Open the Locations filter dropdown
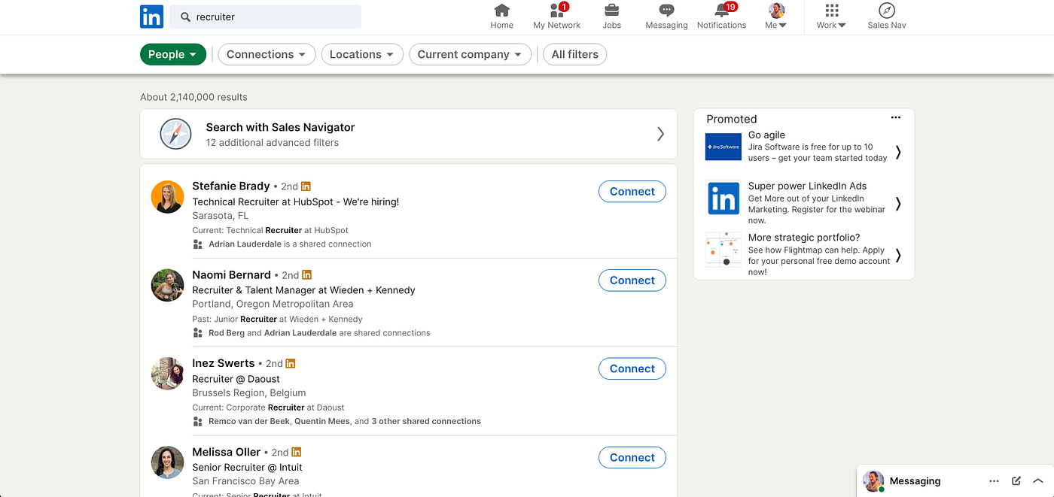The image size is (1054, 497). [362, 54]
